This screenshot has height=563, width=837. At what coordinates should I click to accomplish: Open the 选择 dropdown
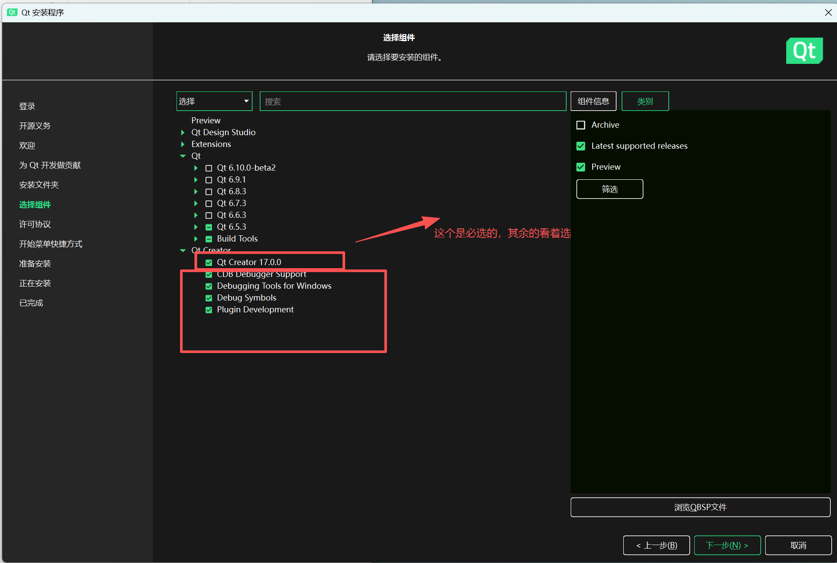tap(214, 101)
